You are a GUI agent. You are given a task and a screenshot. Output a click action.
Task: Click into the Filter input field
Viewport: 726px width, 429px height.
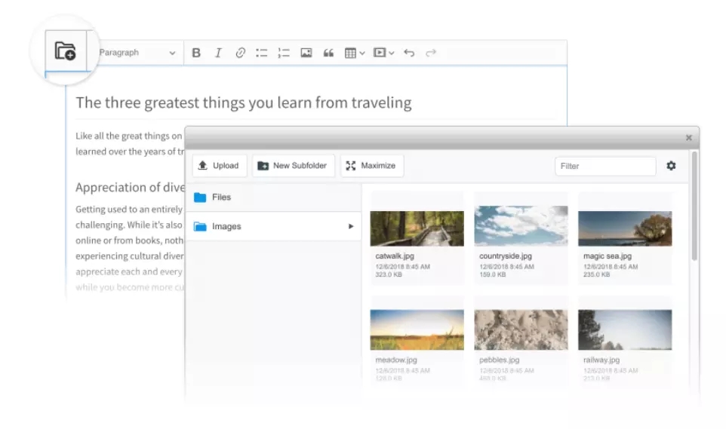[604, 166]
